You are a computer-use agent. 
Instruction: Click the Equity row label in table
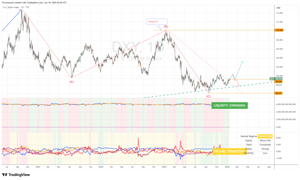249,141
